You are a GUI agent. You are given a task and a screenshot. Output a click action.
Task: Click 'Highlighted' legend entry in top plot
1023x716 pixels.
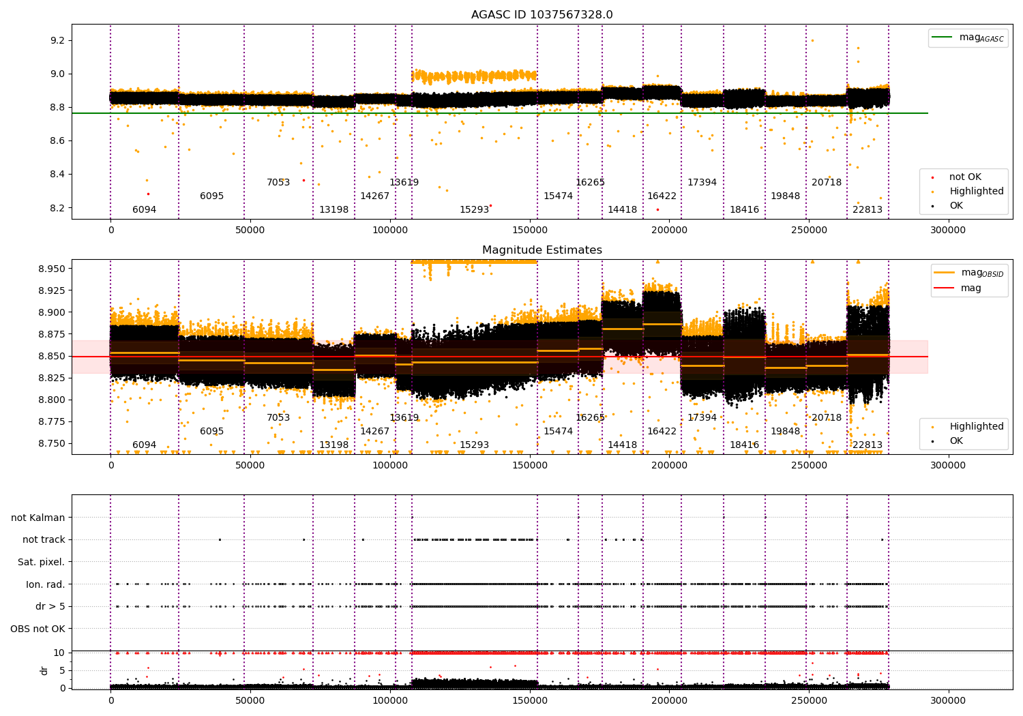(x=968, y=192)
